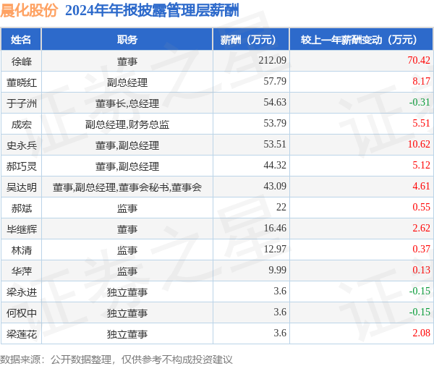434x366 pixels.
Task: Click the change value 2.08
Action: (421, 333)
